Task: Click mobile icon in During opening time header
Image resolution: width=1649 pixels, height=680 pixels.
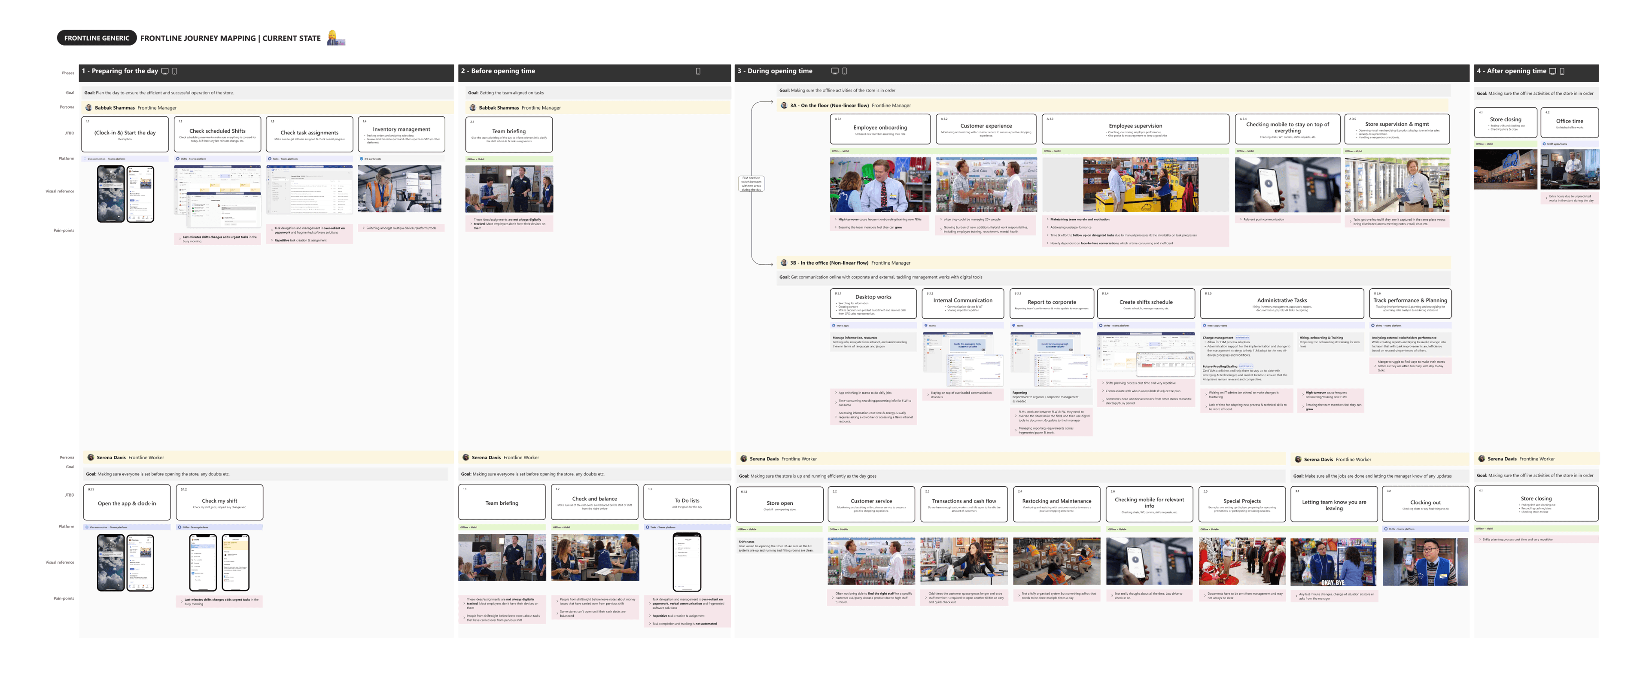Action: tap(844, 71)
